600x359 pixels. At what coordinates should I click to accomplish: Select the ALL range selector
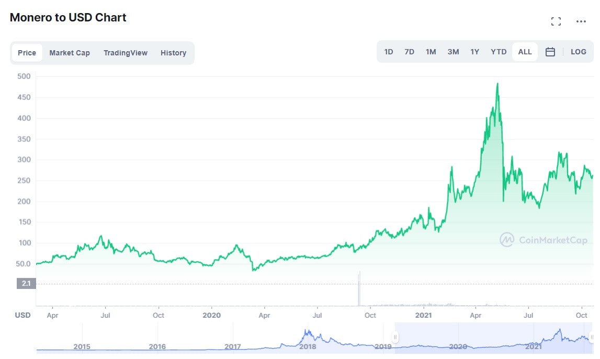coord(525,52)
